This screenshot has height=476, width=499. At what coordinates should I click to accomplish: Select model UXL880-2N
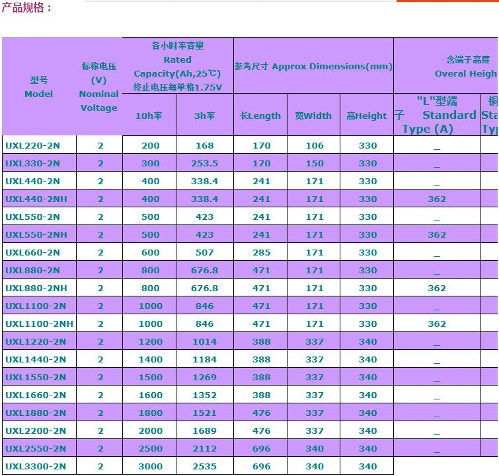coord(33,270)
